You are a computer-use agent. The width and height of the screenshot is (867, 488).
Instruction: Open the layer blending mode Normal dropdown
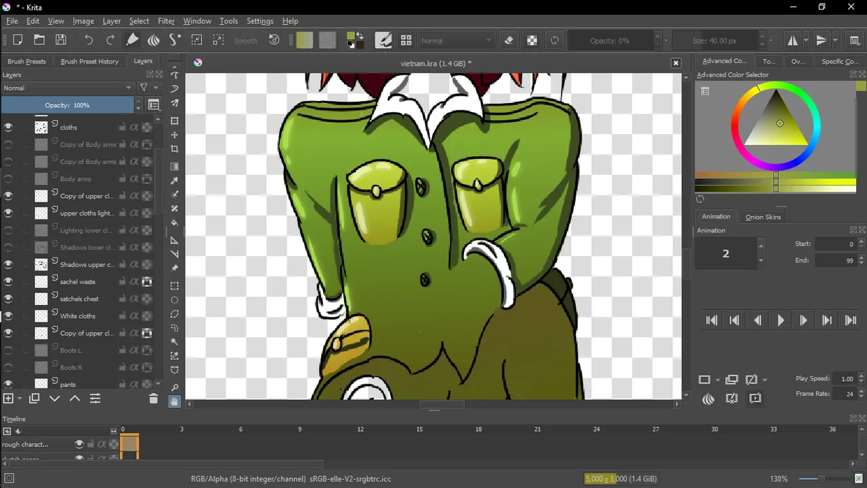(67, 87)
